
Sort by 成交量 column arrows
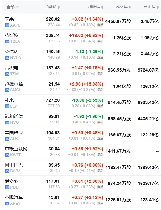(130, 7)
